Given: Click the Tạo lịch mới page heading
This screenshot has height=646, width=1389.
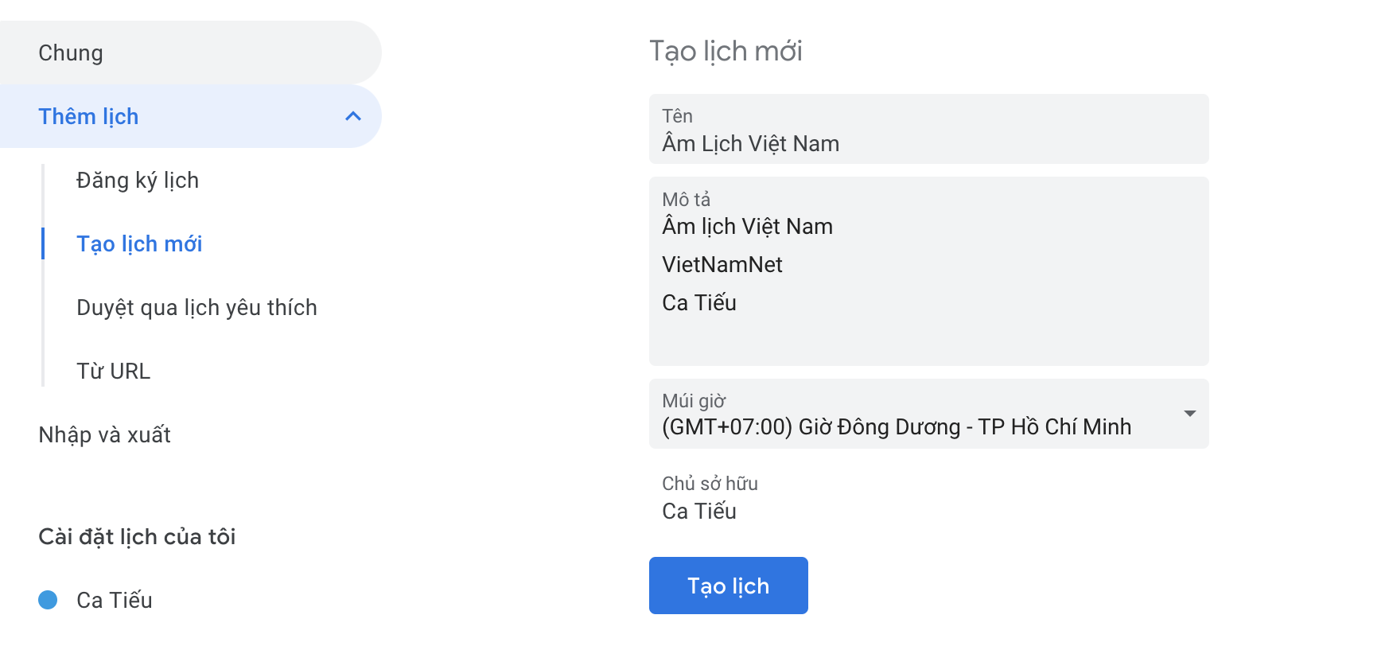Looking at the screenshot, I should [x=726, y=52].
